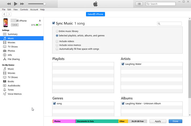
Task: Go back with the left chevron button
Action: click(x=4, y=14)
